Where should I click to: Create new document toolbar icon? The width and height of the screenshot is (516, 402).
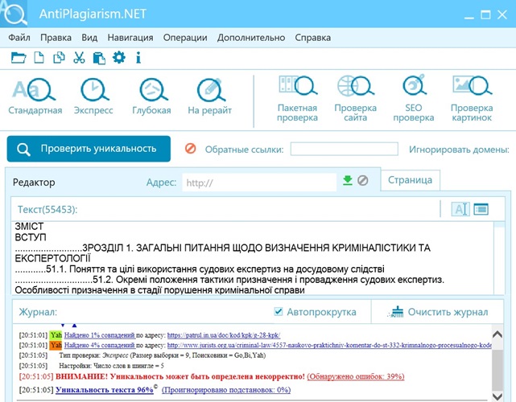pos(39,58)
